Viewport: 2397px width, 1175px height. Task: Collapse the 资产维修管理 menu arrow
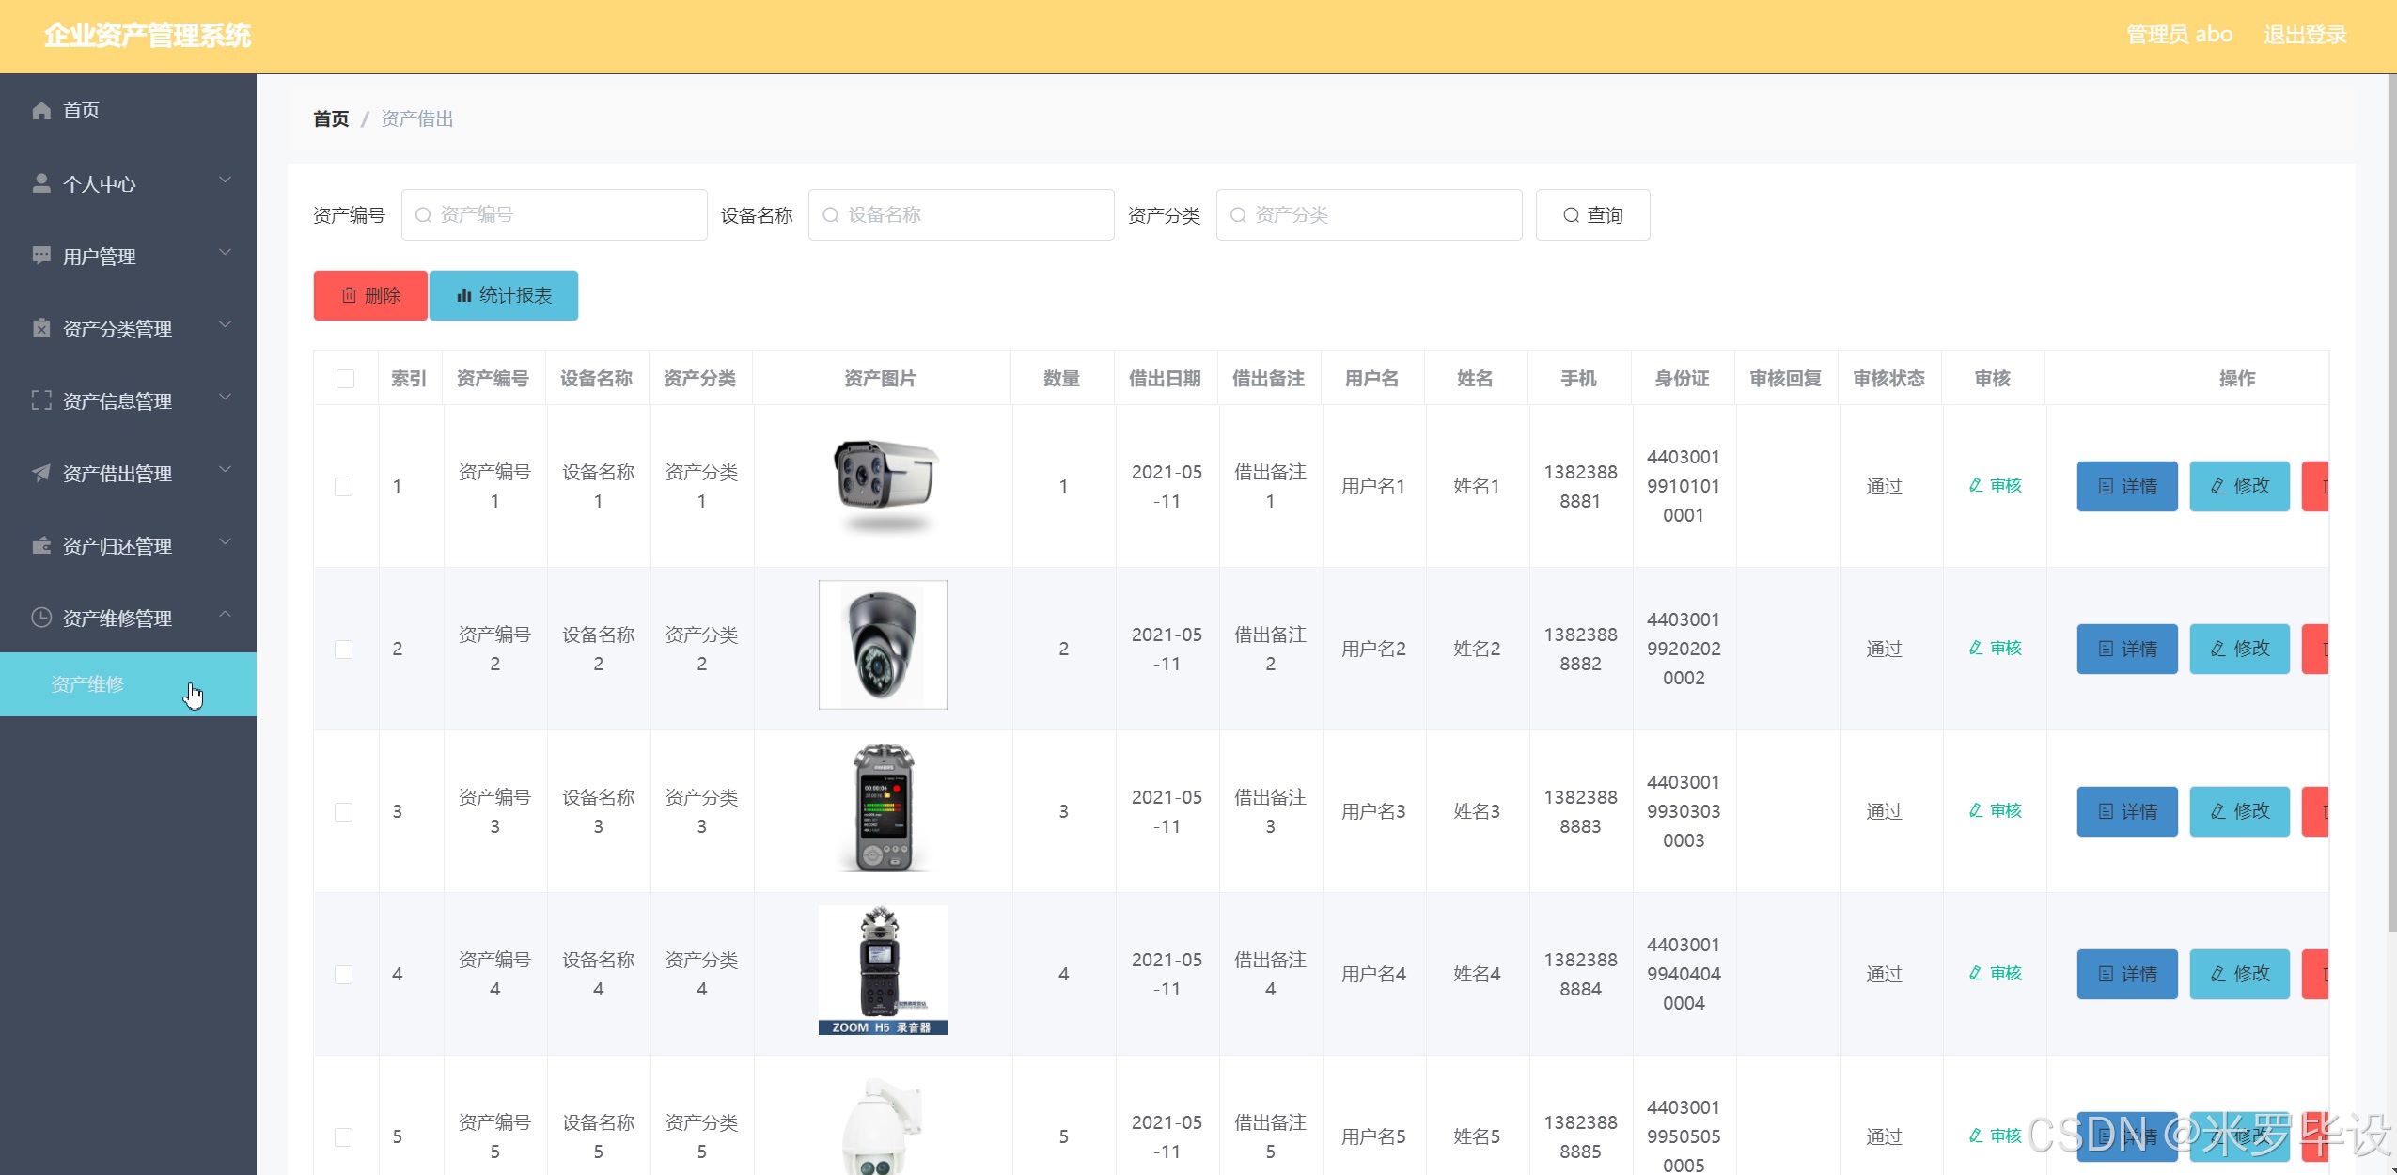click(225, 615)
